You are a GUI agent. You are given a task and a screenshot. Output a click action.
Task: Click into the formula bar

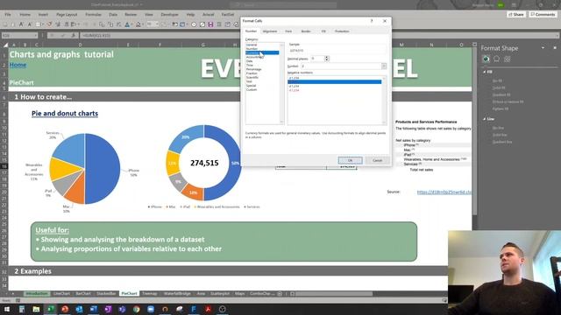[318, 35]
